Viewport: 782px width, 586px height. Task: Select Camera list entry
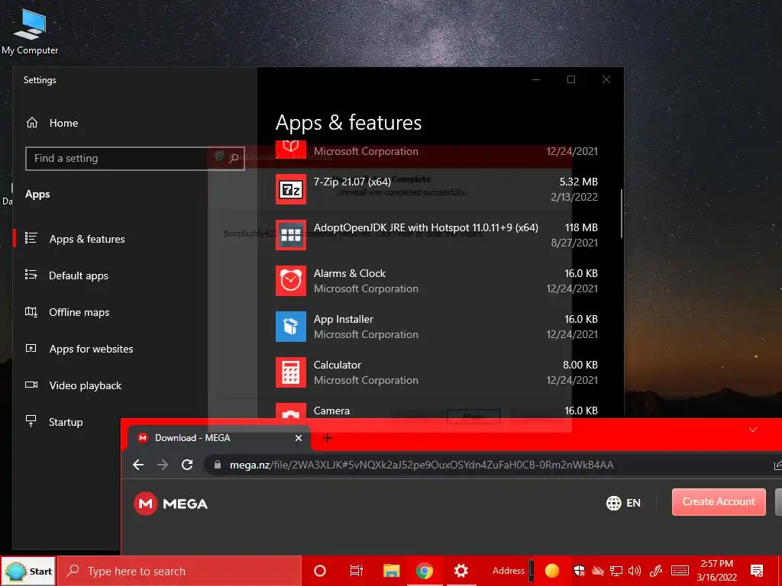437,411
